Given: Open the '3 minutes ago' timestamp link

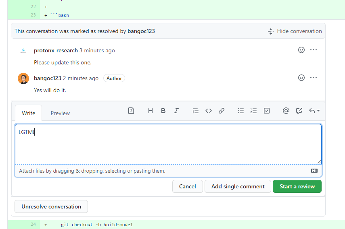Looking at the screenshot, I should coord(97,50).
